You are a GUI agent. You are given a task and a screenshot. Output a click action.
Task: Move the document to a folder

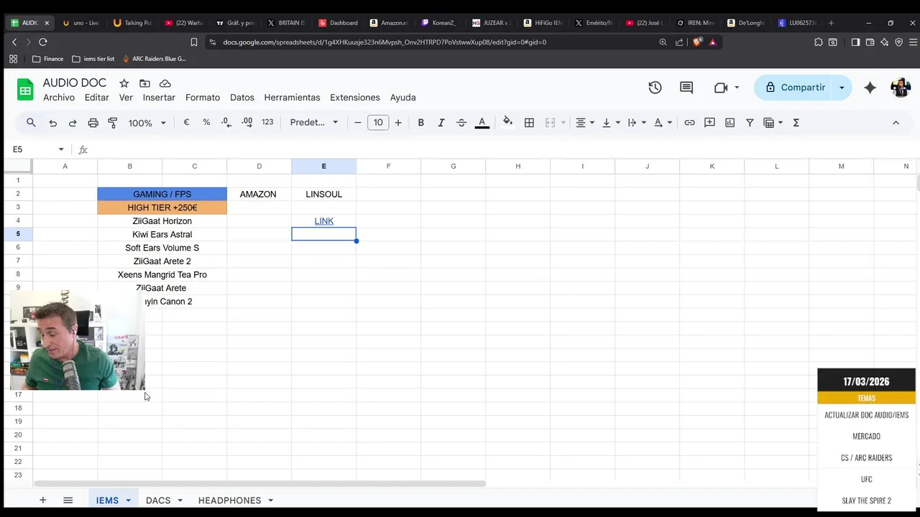click(144, 83)
